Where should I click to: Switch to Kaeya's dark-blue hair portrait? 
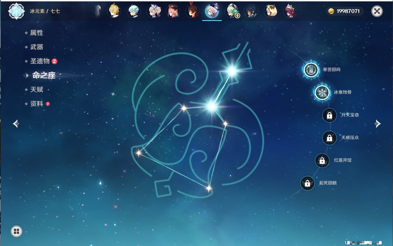pyautogui.click(x=251, y=11)
